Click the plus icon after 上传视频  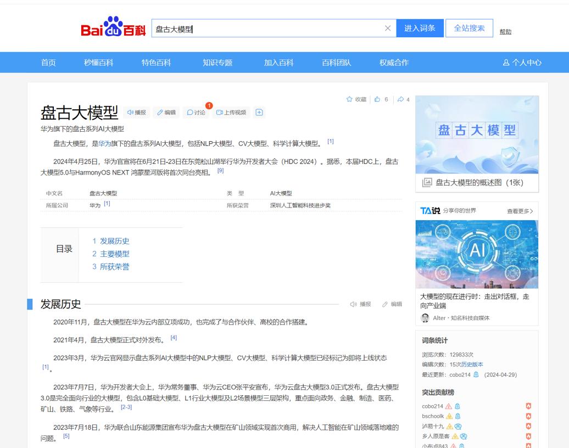click(259, 113)
